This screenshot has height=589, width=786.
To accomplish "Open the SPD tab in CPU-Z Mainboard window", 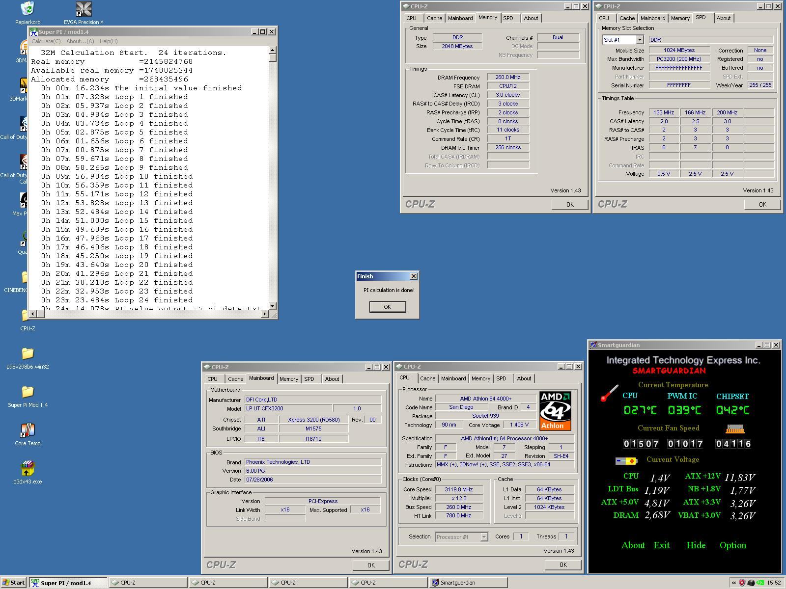I will pos(309,379).
